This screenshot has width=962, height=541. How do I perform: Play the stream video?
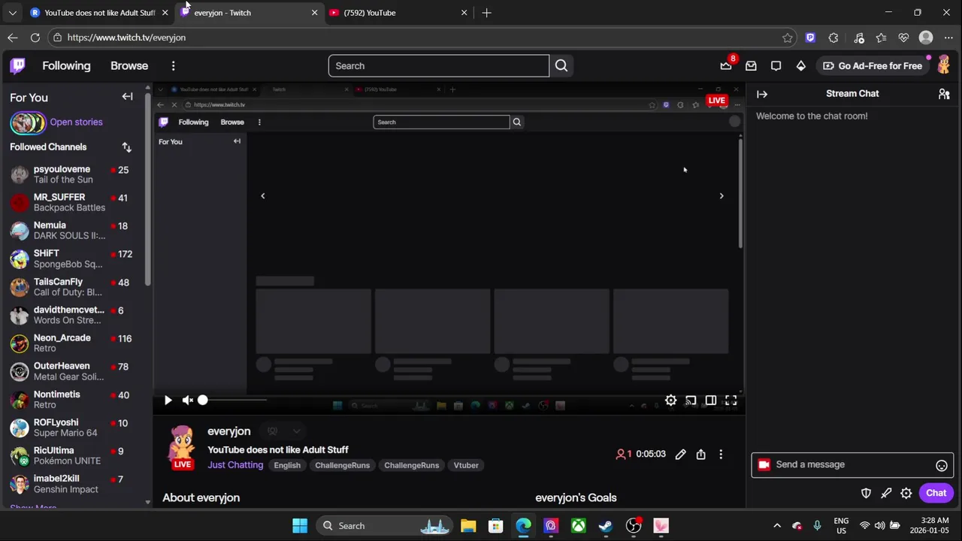coord(168,400)
